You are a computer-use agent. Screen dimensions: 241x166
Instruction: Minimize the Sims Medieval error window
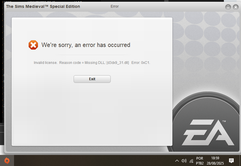228,7
